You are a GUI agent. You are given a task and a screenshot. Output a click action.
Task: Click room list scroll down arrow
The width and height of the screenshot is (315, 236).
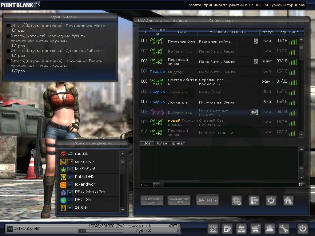tap(301, 134)
